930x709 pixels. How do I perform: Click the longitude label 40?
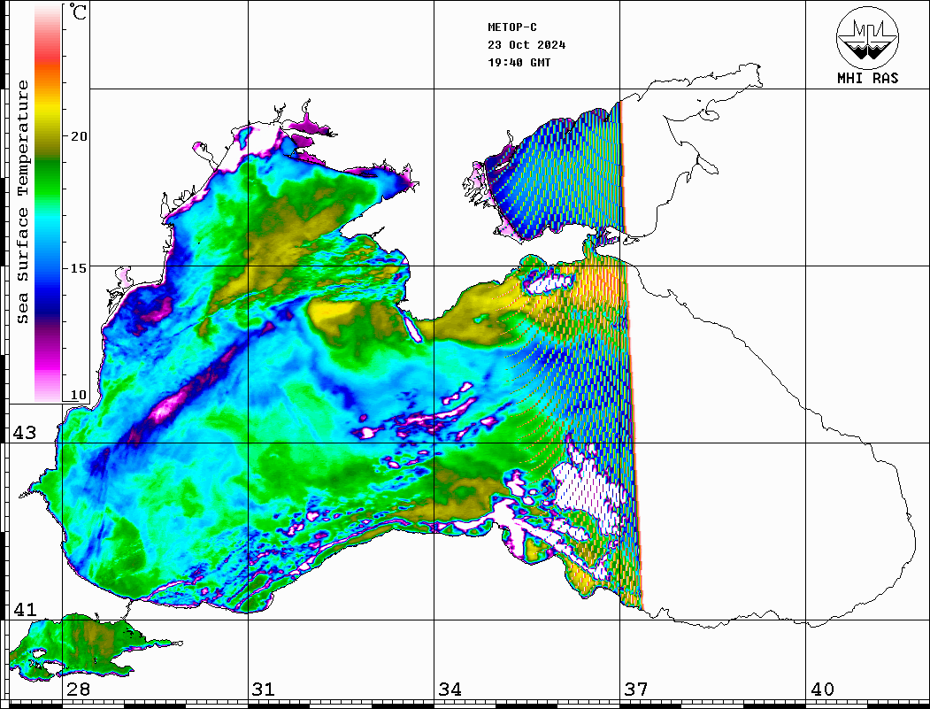tap(822, 690)
